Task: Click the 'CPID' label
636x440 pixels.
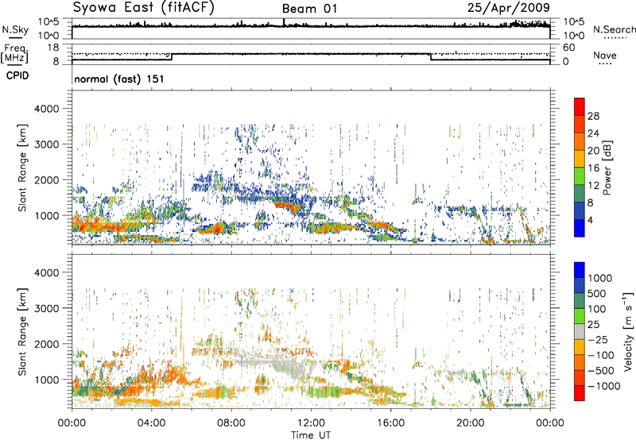Action: click(17, 75)
